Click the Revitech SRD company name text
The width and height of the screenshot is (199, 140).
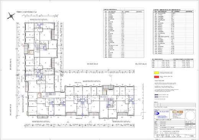tap(164, 112)
